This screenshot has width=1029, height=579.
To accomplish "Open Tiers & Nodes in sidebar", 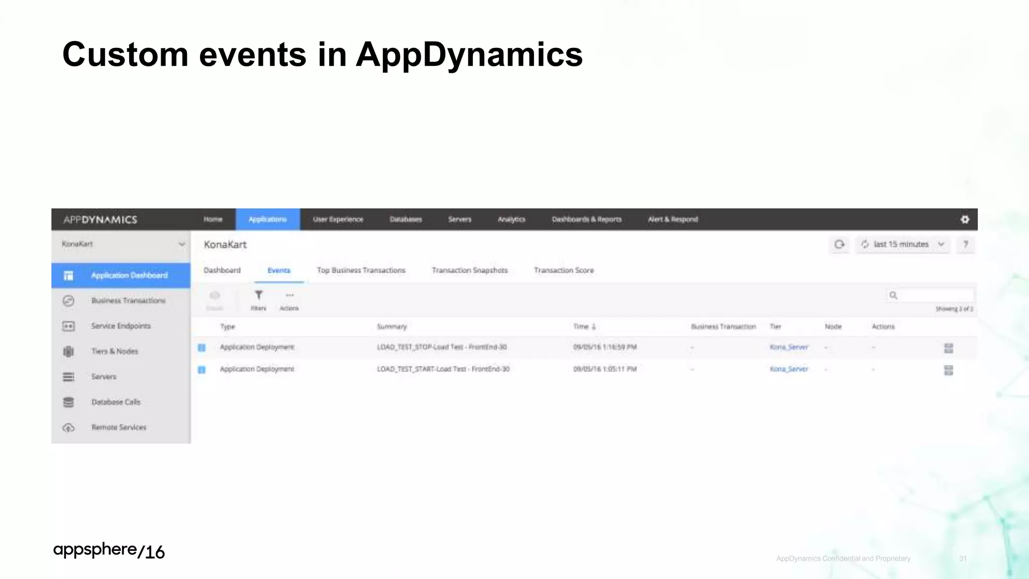I will pos(115,351).
